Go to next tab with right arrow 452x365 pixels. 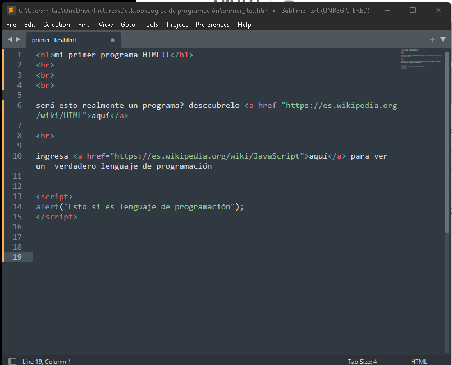[x=18, y=39]
